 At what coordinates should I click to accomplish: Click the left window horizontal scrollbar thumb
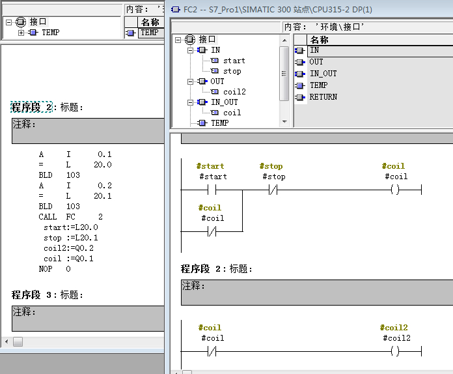(18, 341)
